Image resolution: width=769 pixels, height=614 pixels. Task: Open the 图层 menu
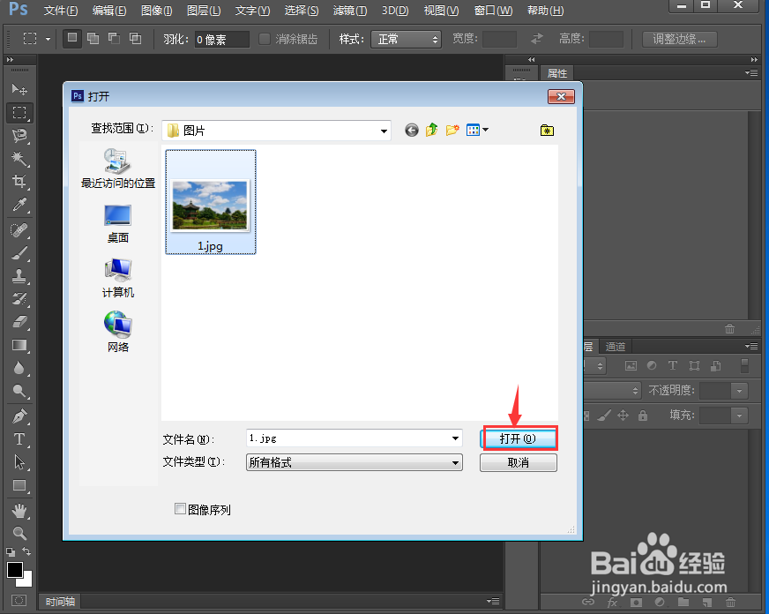pyautogui.click(x=204, y=11)
